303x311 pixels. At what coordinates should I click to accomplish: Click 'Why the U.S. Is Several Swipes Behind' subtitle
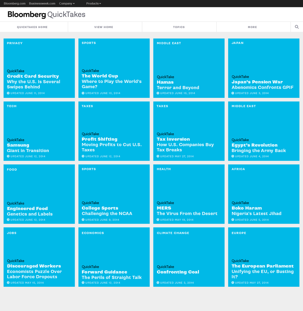click(x=34, y=84)
